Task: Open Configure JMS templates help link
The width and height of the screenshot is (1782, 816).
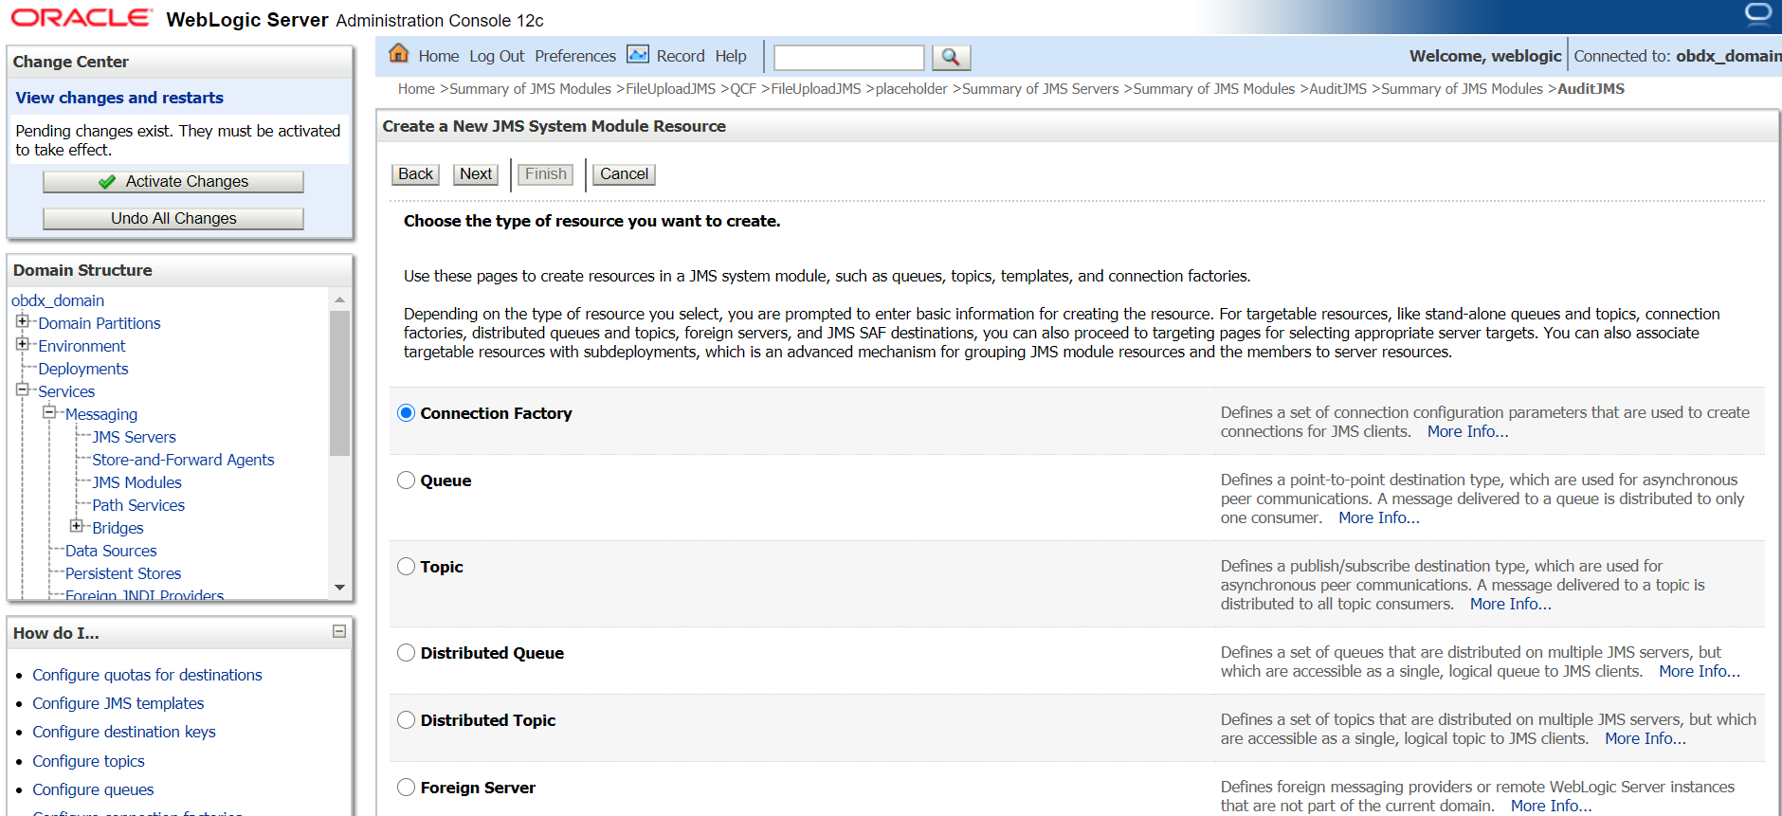Action: point(118,703)
